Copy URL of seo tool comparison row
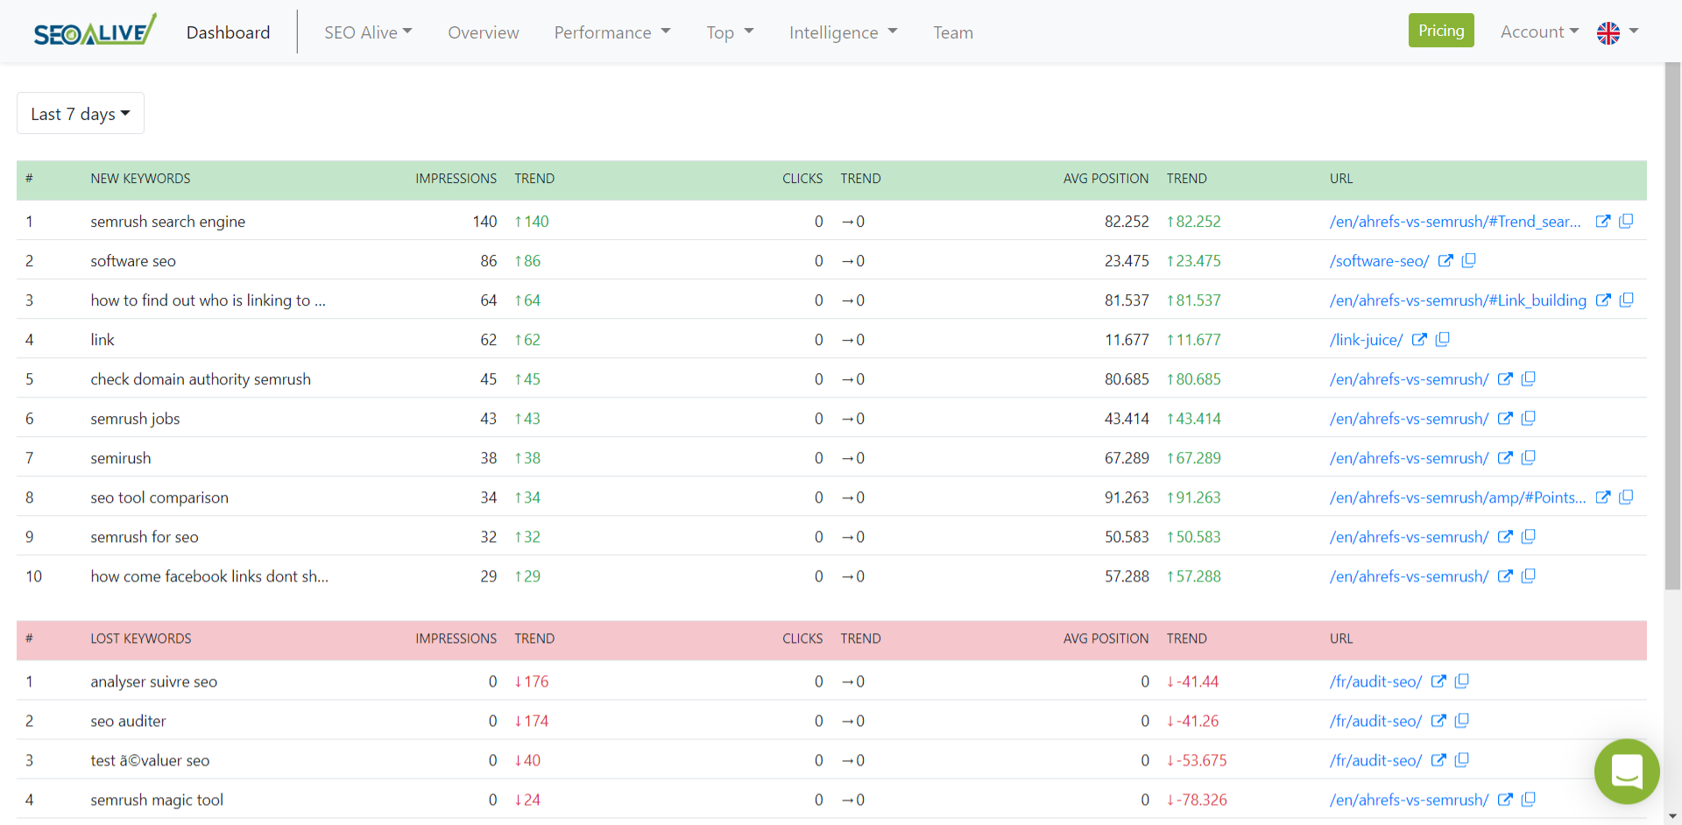Viewport: 1682px width, 825px height. (x=1626, y=497)
